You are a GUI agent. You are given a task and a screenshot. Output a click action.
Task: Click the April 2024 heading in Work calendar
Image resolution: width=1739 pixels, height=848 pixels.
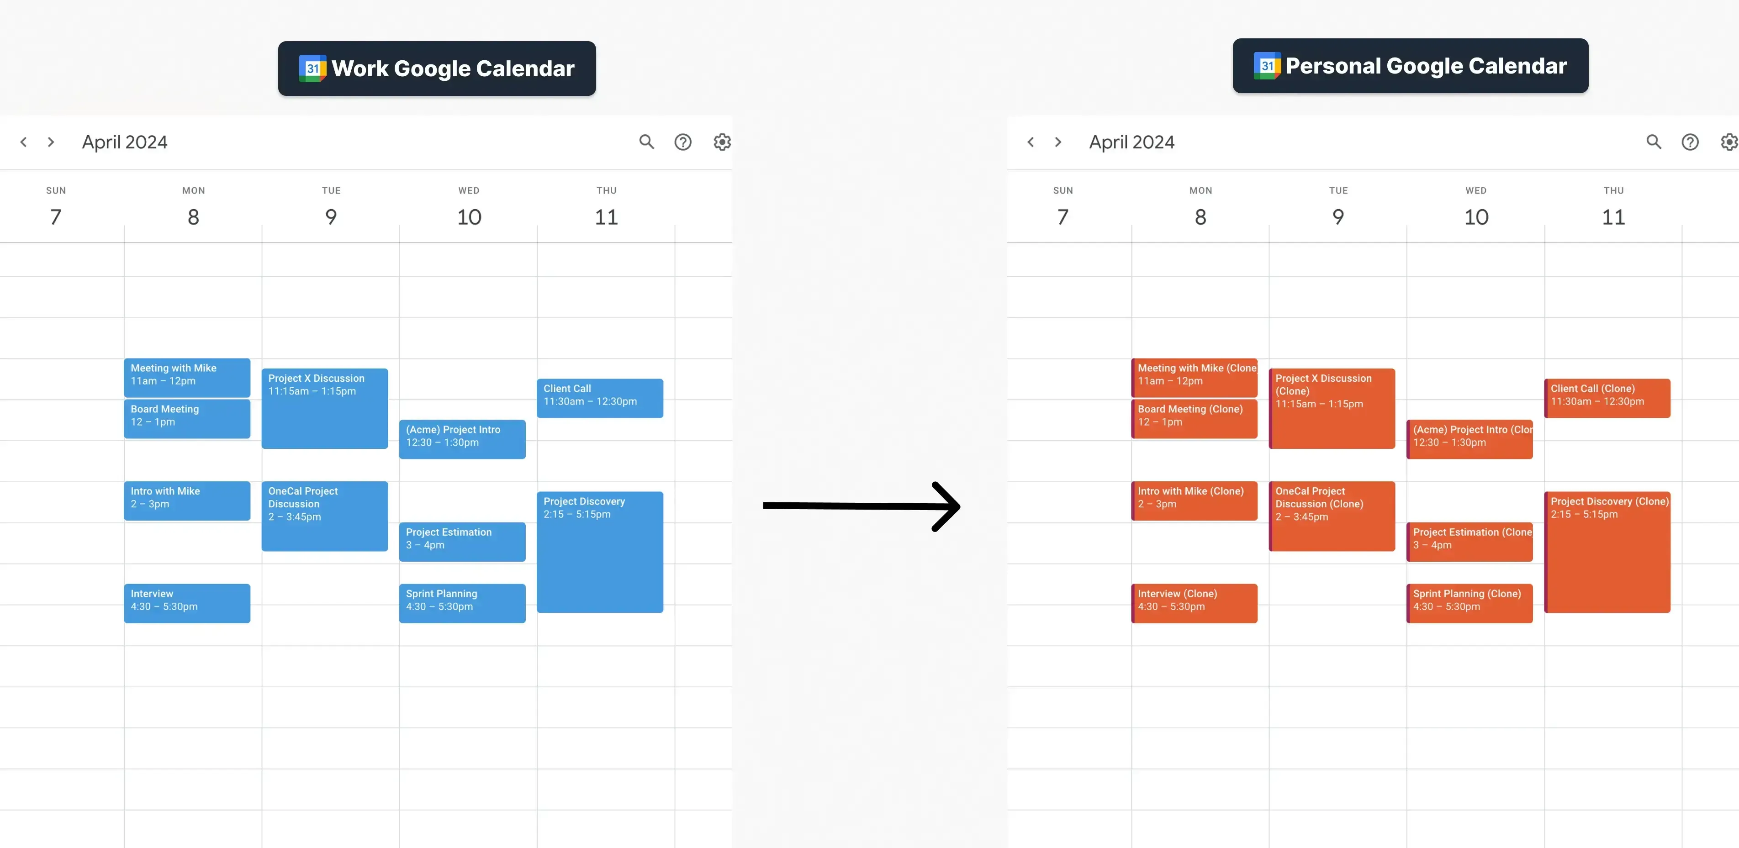pos(124,142)
